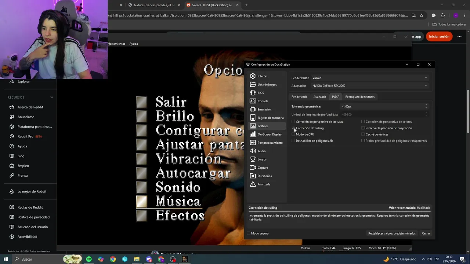The width and height of the screenshot is (470, 264).
Task: Open a new browser tab with plus
Action: (x=246, y=5)
